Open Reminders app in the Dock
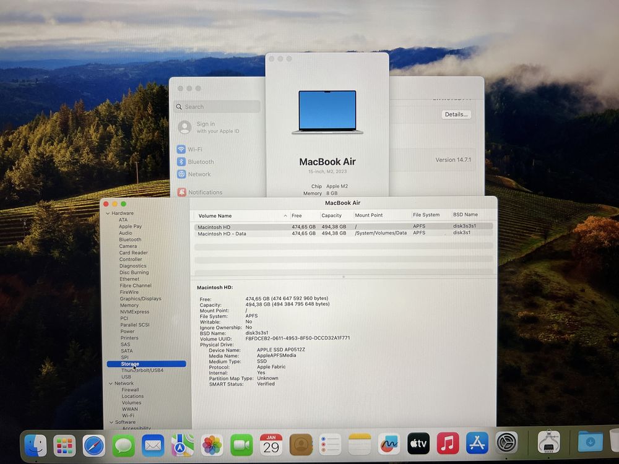The width and height of the screenshot is (619, 464). click(x=330, y=444)
